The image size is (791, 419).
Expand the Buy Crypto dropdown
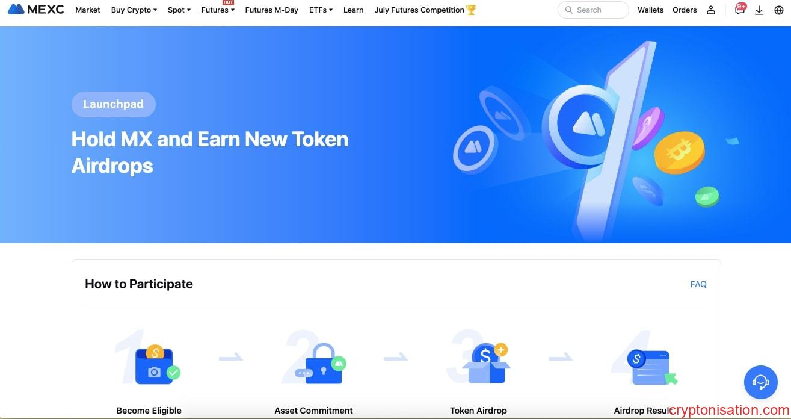click(134, 10)
